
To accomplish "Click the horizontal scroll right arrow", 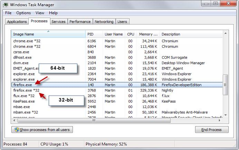I will pos(220,121).
